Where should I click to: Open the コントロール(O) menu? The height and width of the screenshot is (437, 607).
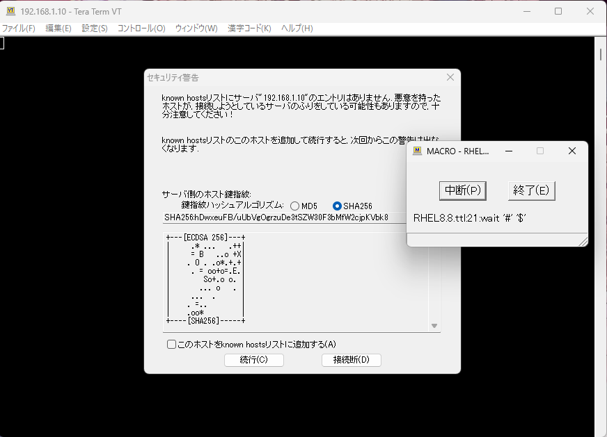[x=141, y=28]
